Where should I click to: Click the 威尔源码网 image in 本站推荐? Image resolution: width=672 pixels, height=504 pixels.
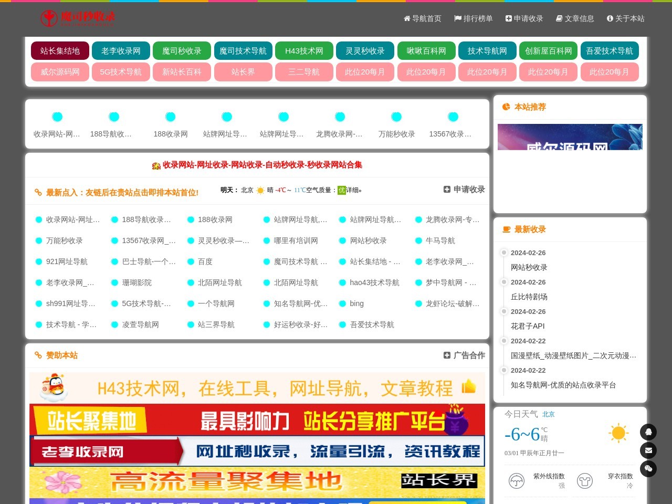click(570, 137)
